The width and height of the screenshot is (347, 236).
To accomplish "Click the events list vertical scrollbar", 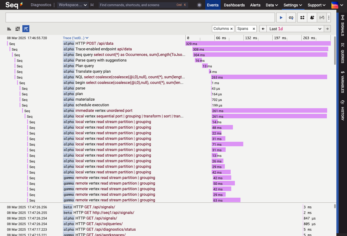I will tap(335, 206).
